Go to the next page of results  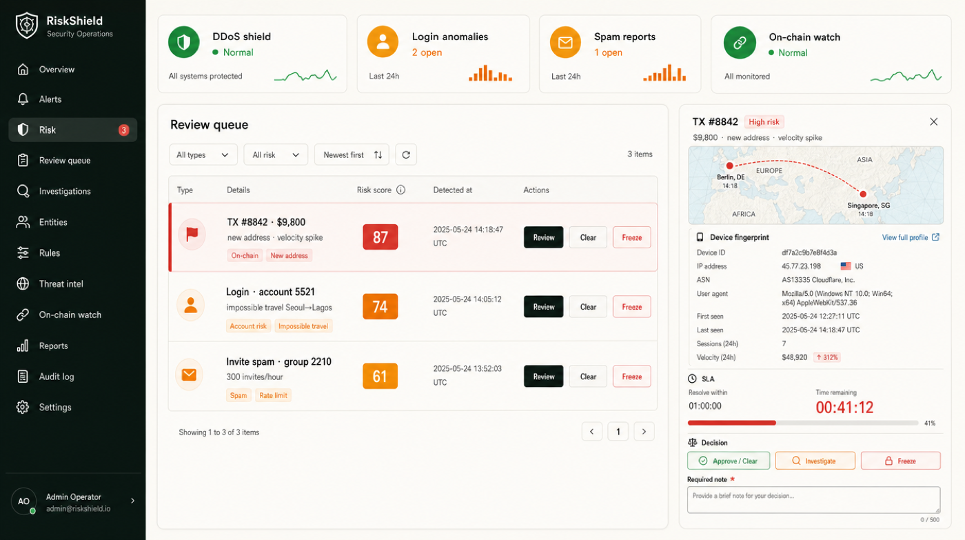(644, 432)
